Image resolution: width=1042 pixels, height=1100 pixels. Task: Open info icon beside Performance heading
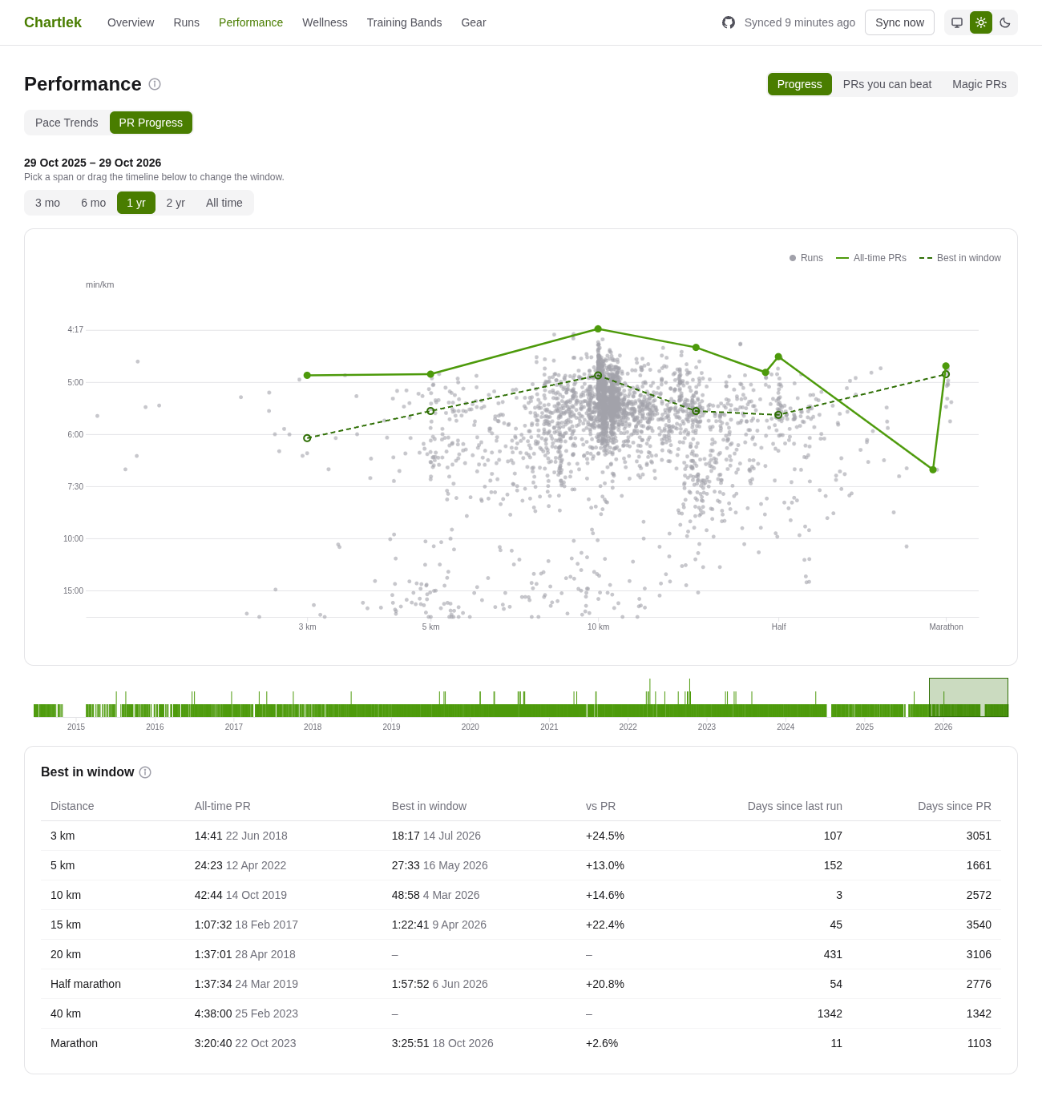click(155, 84)
